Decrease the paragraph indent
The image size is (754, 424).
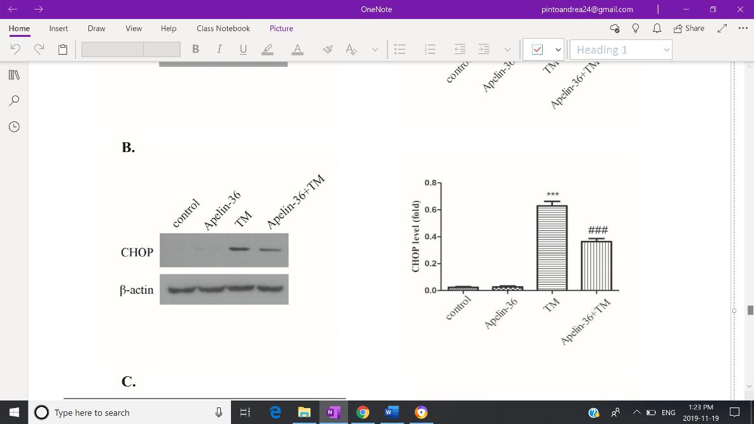coord(459,49)
